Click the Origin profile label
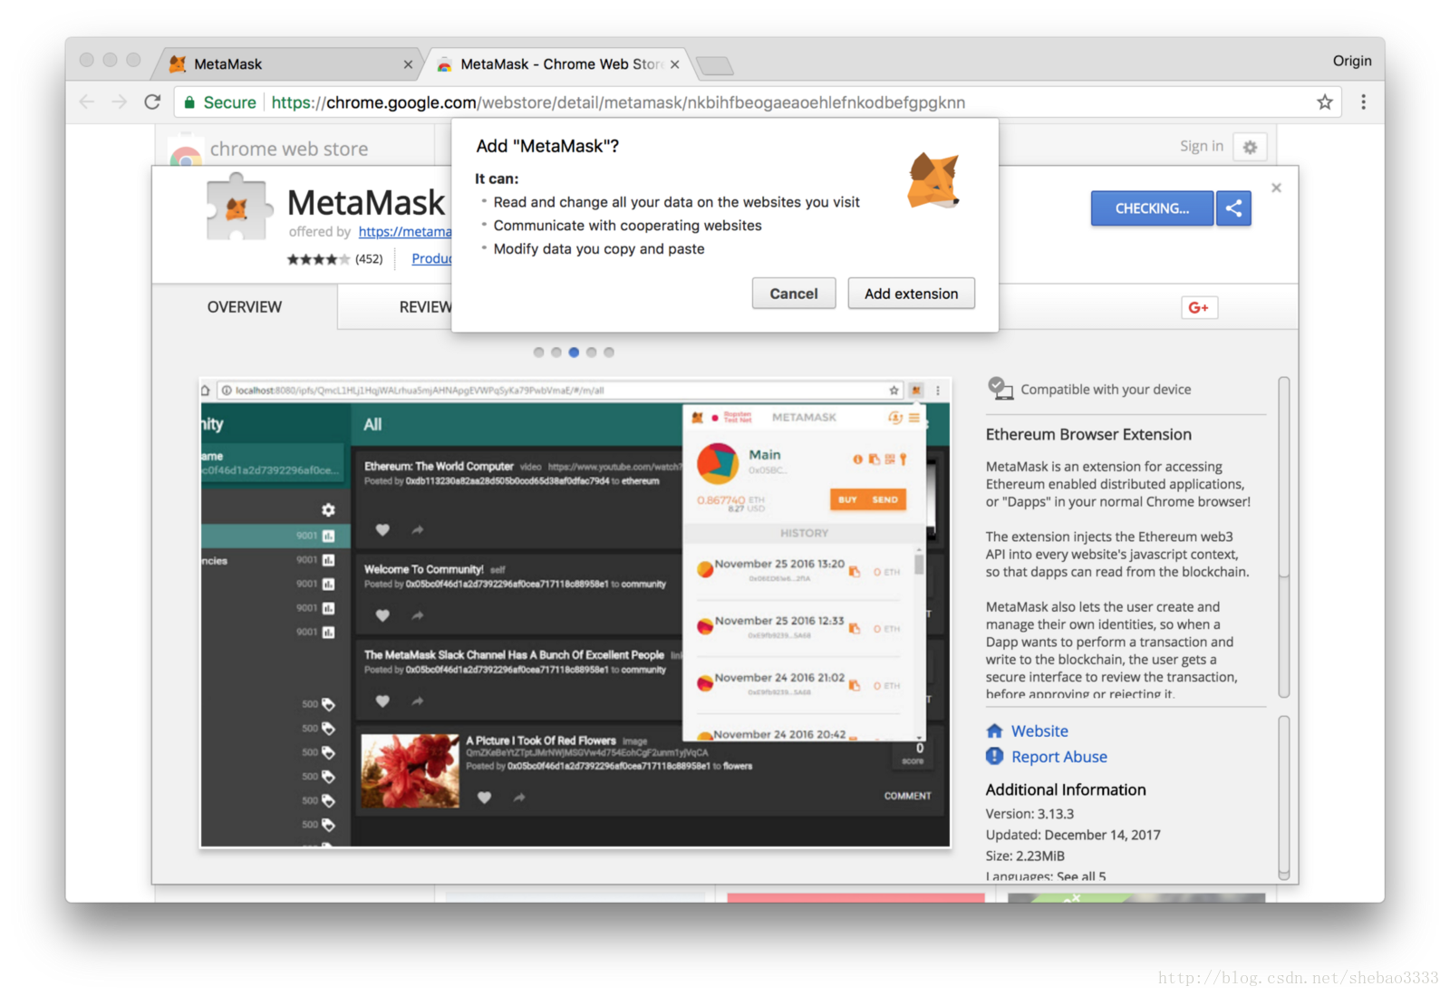 point(1351,61)
